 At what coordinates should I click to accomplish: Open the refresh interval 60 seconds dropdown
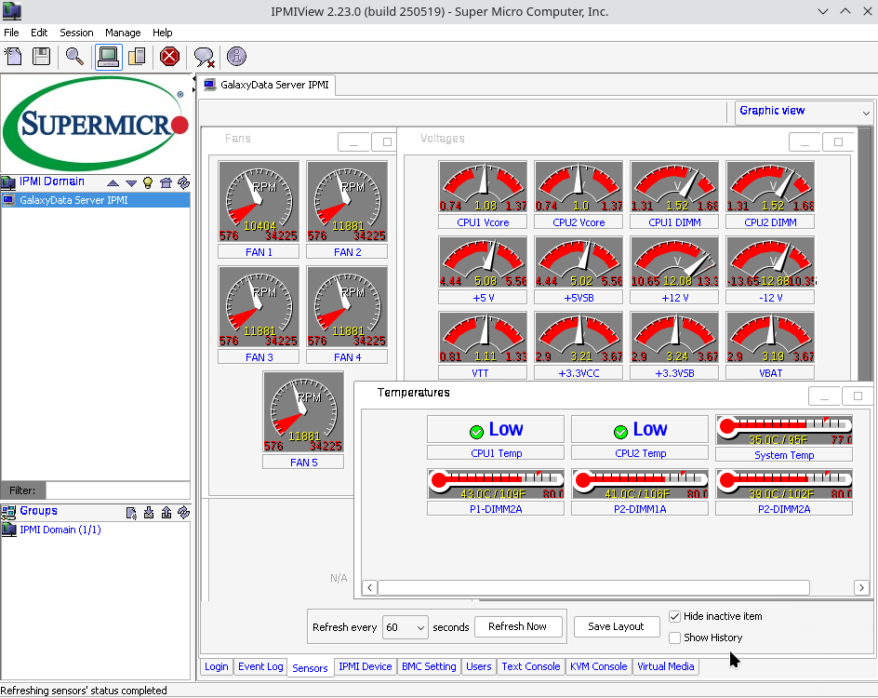coord(405,627)
